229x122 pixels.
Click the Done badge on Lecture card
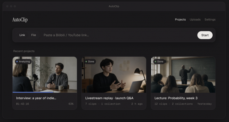[x=159, y=62]
